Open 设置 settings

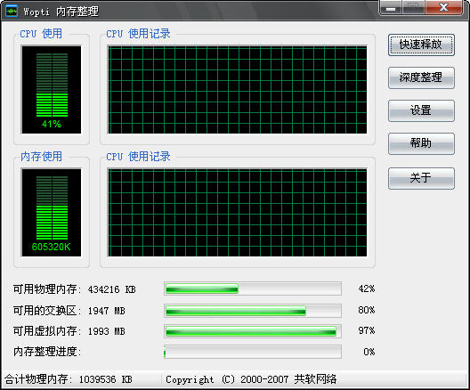tap(421, 110)
